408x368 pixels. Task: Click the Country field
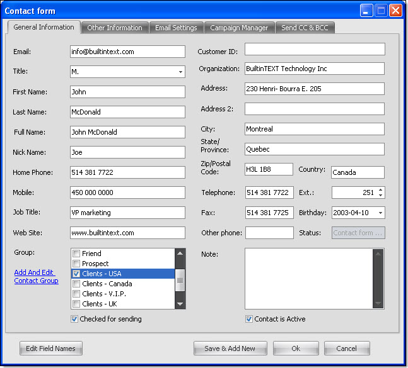point(358,172)
